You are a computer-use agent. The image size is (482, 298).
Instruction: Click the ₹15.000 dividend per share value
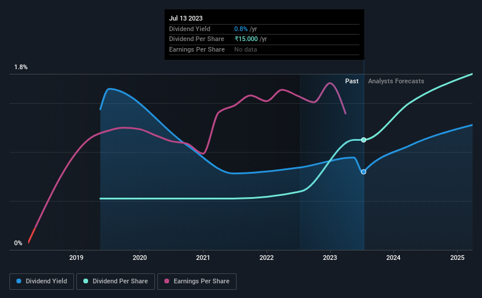click(246, 39)
